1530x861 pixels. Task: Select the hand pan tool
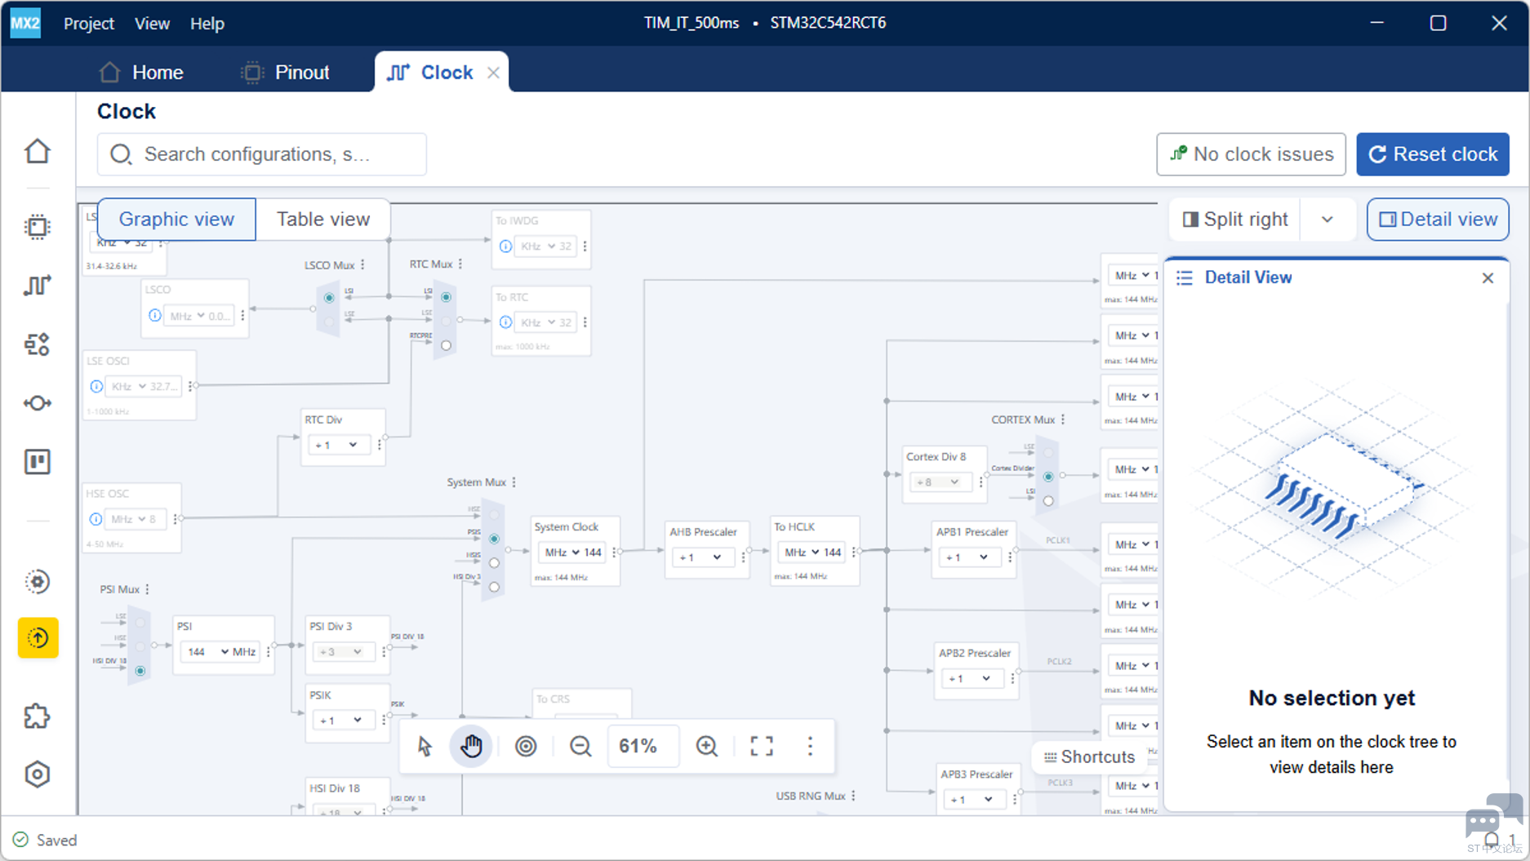(x=471, y=746)
